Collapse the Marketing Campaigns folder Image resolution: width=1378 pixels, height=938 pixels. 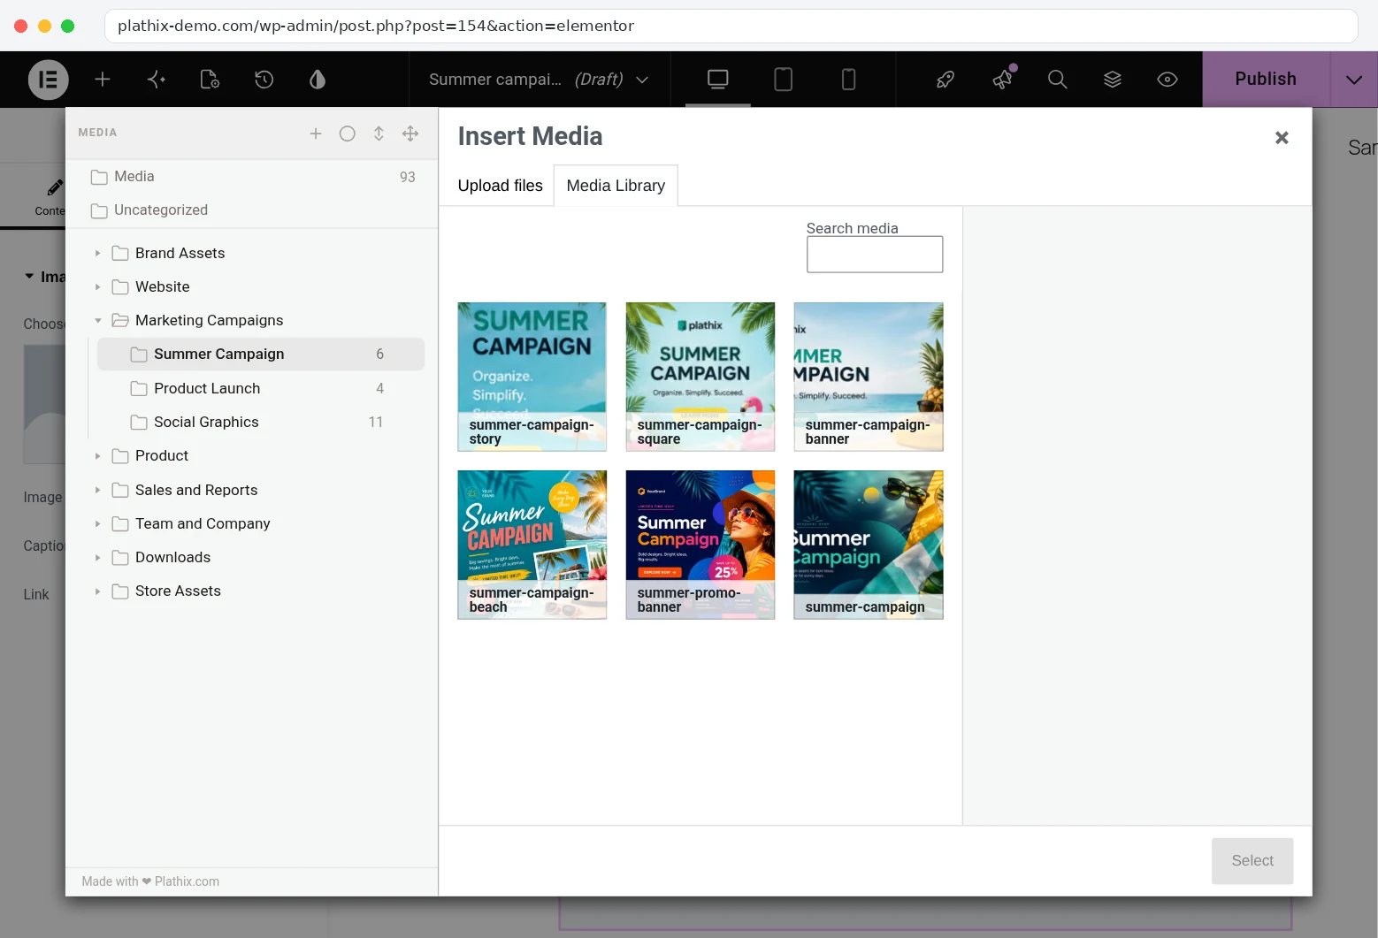[x=97, y=321]
